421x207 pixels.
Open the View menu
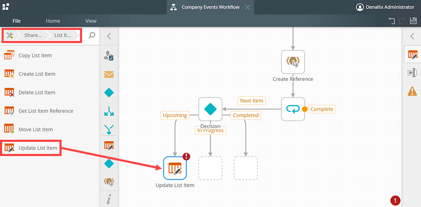[91, 21]
